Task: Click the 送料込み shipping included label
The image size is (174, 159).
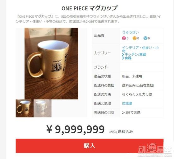Action: coord(125,132)
